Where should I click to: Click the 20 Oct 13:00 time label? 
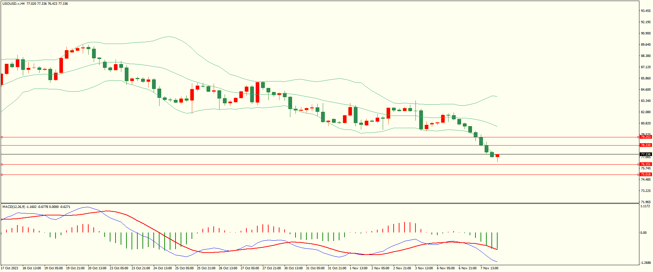[97, 268]
